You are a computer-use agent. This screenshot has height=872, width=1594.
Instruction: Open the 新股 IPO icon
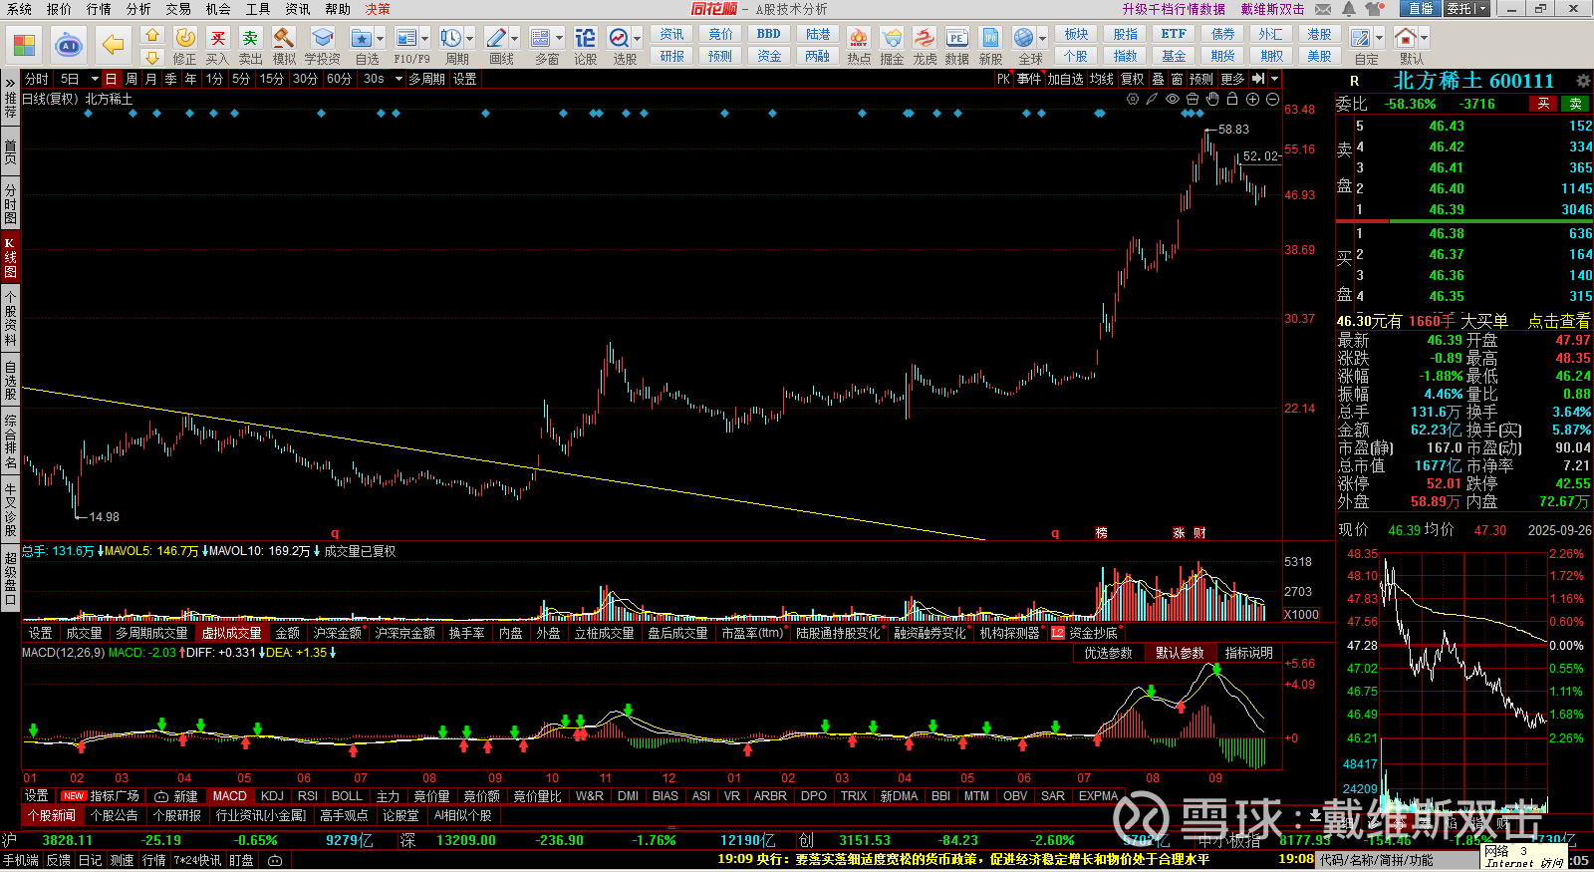click(990, 38)
